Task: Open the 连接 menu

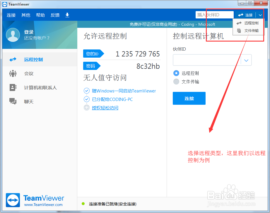Action: 11,15
